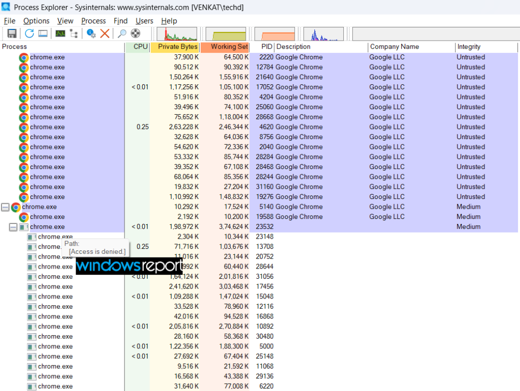Select chrome.exe row with PID 8756
Image resolution: width=520 pixels, height=391 pixels.
pos(258,137)
